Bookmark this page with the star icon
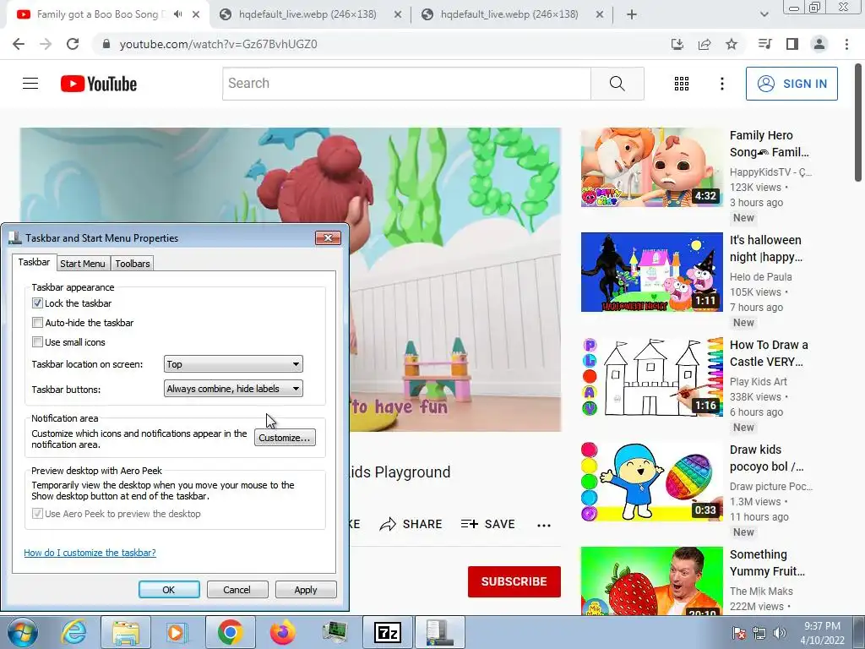 [x=732, y=44]
